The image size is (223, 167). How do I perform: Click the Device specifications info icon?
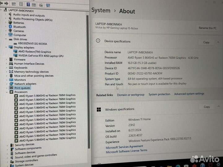click(98, 41)
